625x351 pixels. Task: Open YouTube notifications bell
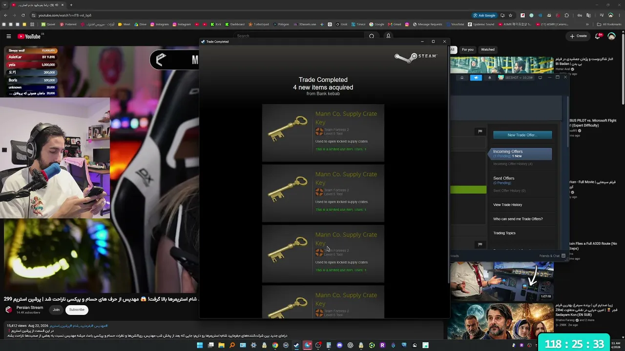pyautogui.click(x=598, y=36)
